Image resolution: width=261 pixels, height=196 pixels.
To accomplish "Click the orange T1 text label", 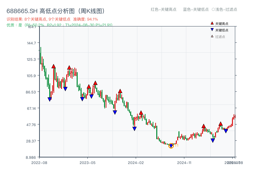I will (177, 145).
